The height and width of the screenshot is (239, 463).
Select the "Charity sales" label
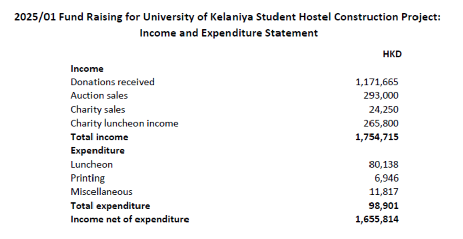click(98, 109)
